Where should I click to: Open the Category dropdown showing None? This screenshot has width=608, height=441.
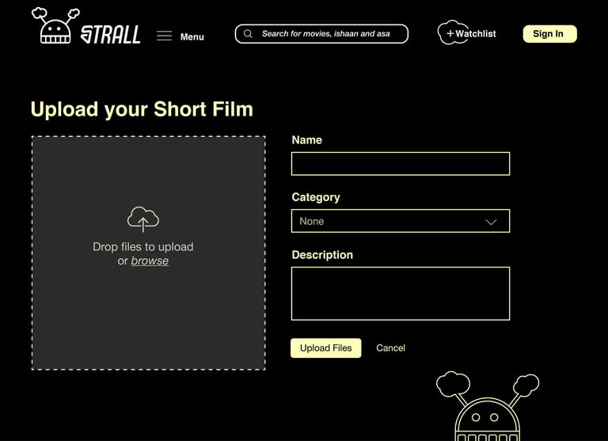(x=401, y=221)
